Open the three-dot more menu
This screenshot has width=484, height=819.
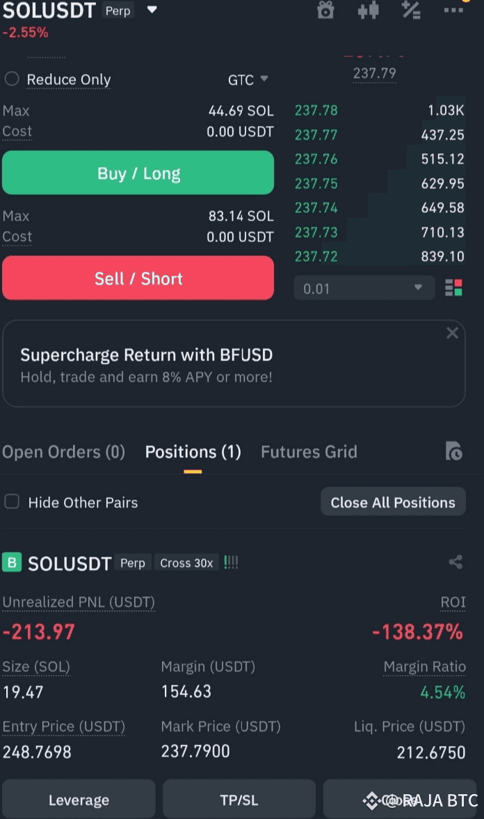click(453, 10)
